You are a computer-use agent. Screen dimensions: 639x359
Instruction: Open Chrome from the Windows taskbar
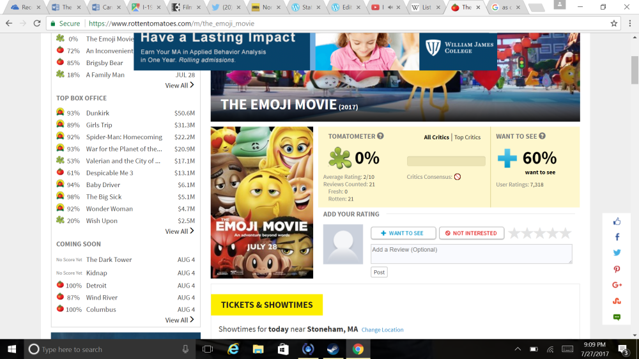[358, 349]
